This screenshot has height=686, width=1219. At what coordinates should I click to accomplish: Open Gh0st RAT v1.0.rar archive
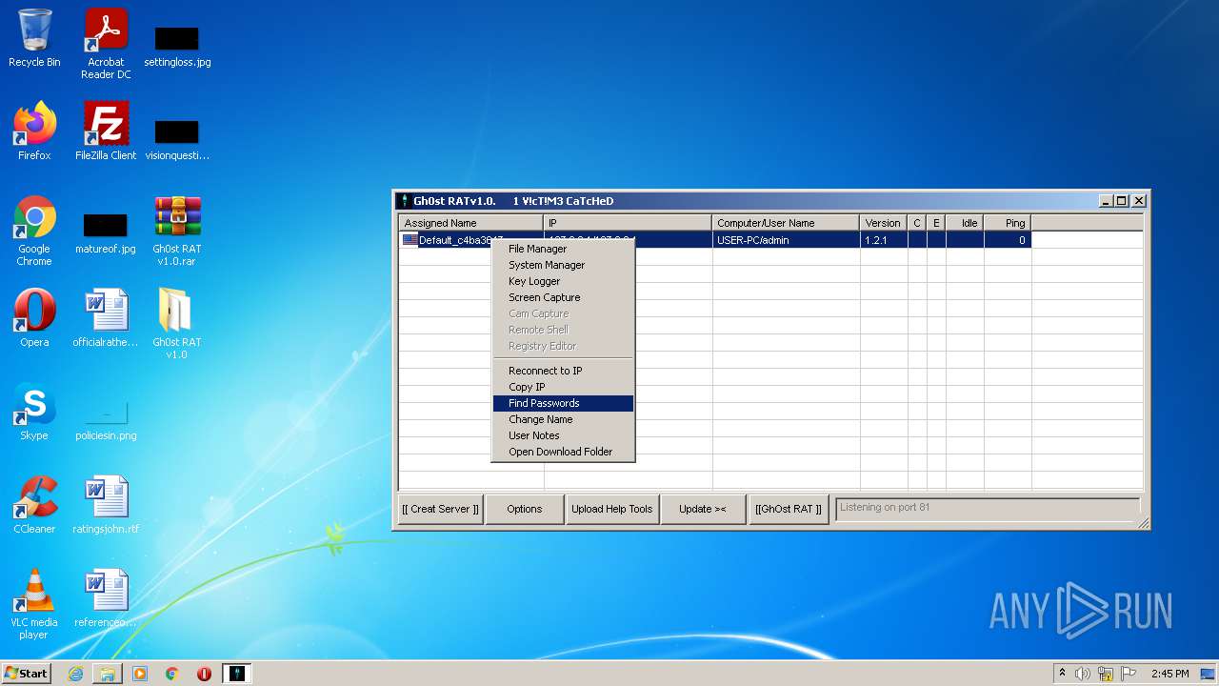point(177,231)
